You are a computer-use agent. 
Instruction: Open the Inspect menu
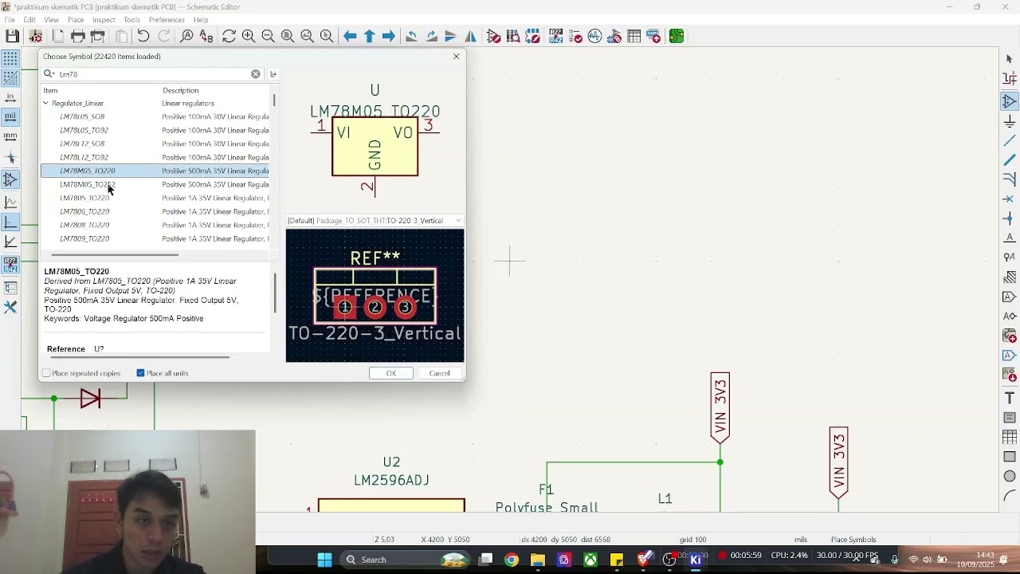(x=104, y=20)
